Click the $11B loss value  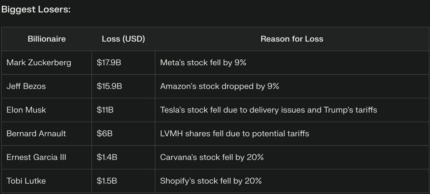(105, 110)
